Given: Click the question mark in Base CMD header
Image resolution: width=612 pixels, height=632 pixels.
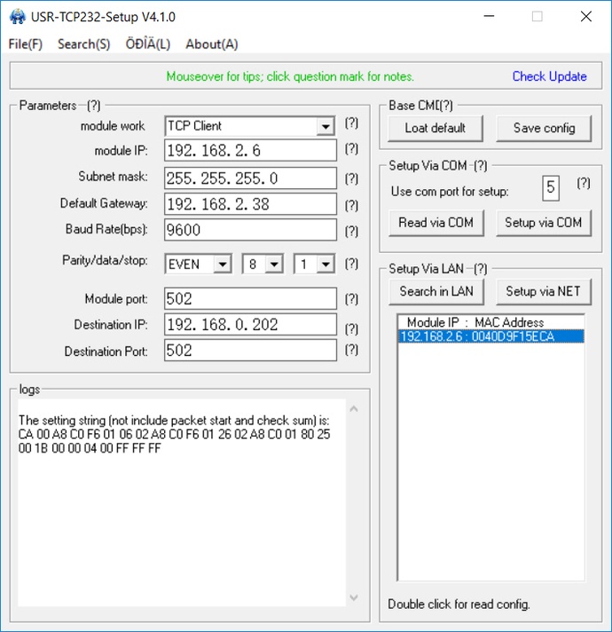Looking at the screenshot, I should (446, 106).
